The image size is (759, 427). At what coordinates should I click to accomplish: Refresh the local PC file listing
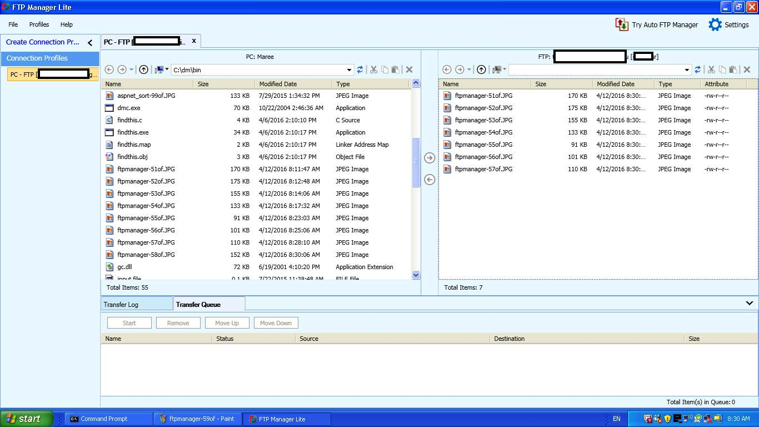360,69
